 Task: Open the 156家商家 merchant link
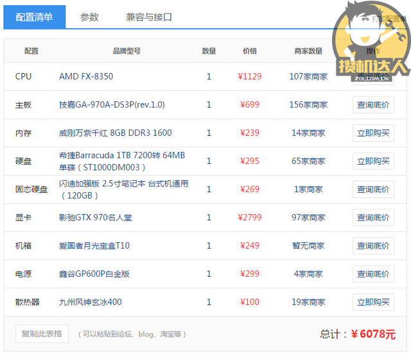click(x=308, y=105)
